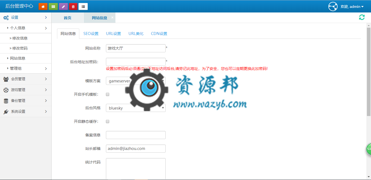
Task: Click the 个人信息 sidebar label
Action: 18,28
